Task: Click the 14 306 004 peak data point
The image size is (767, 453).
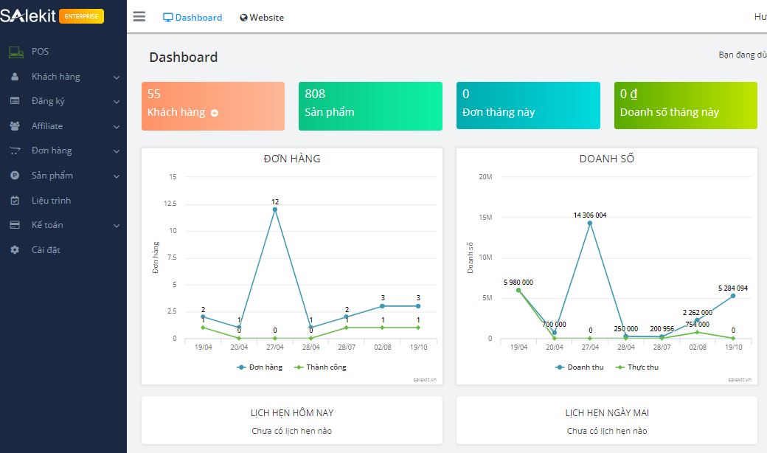Action: point(590,223)
